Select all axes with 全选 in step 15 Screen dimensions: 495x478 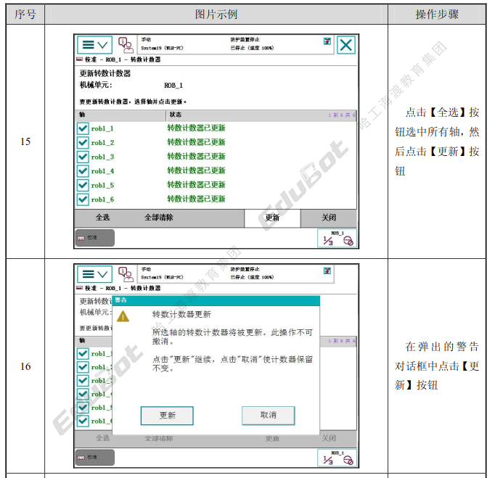coord(102,218)
